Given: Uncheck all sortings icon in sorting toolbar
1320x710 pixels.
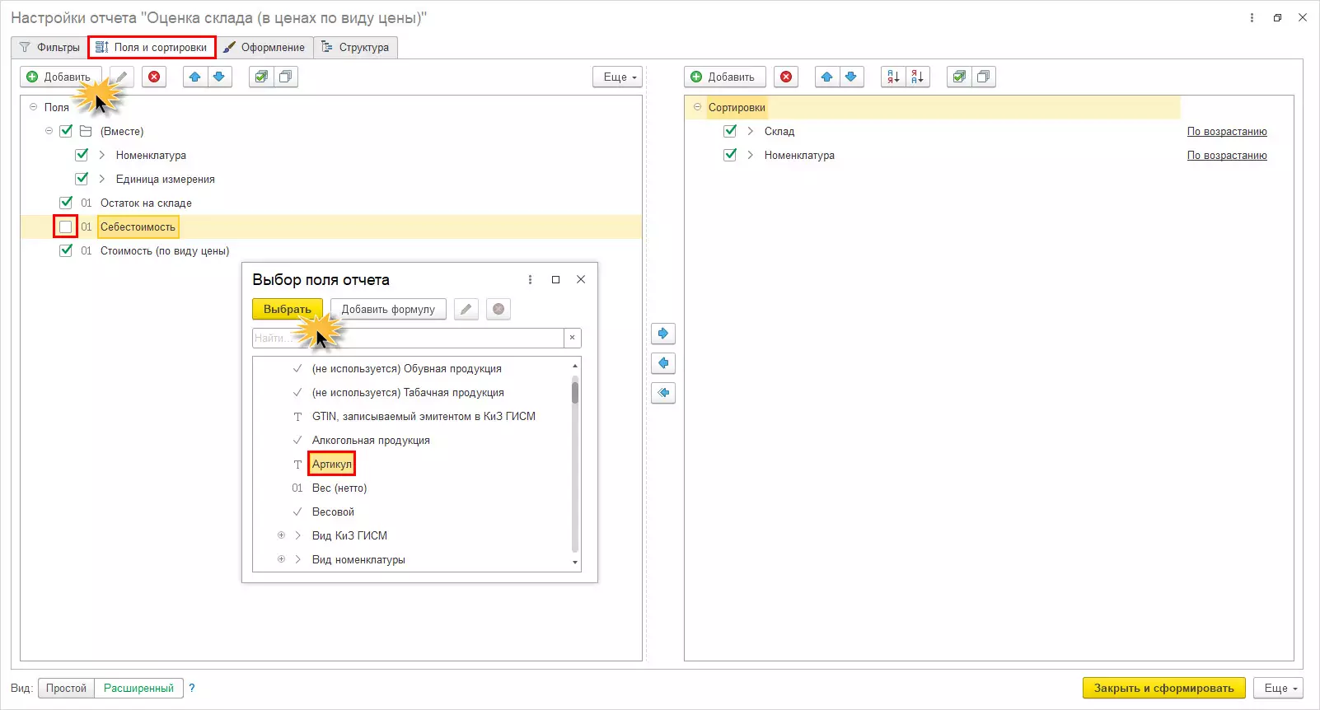Looking at the screenshot, I should click(x=983, y=77).
